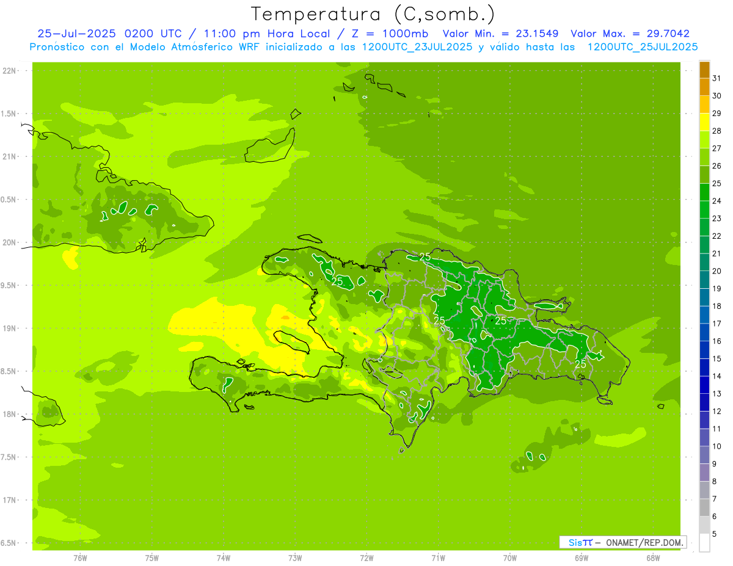733x566 pixels.
Task: Click the "21N" latitude axis label
Action: click(9, 156)
